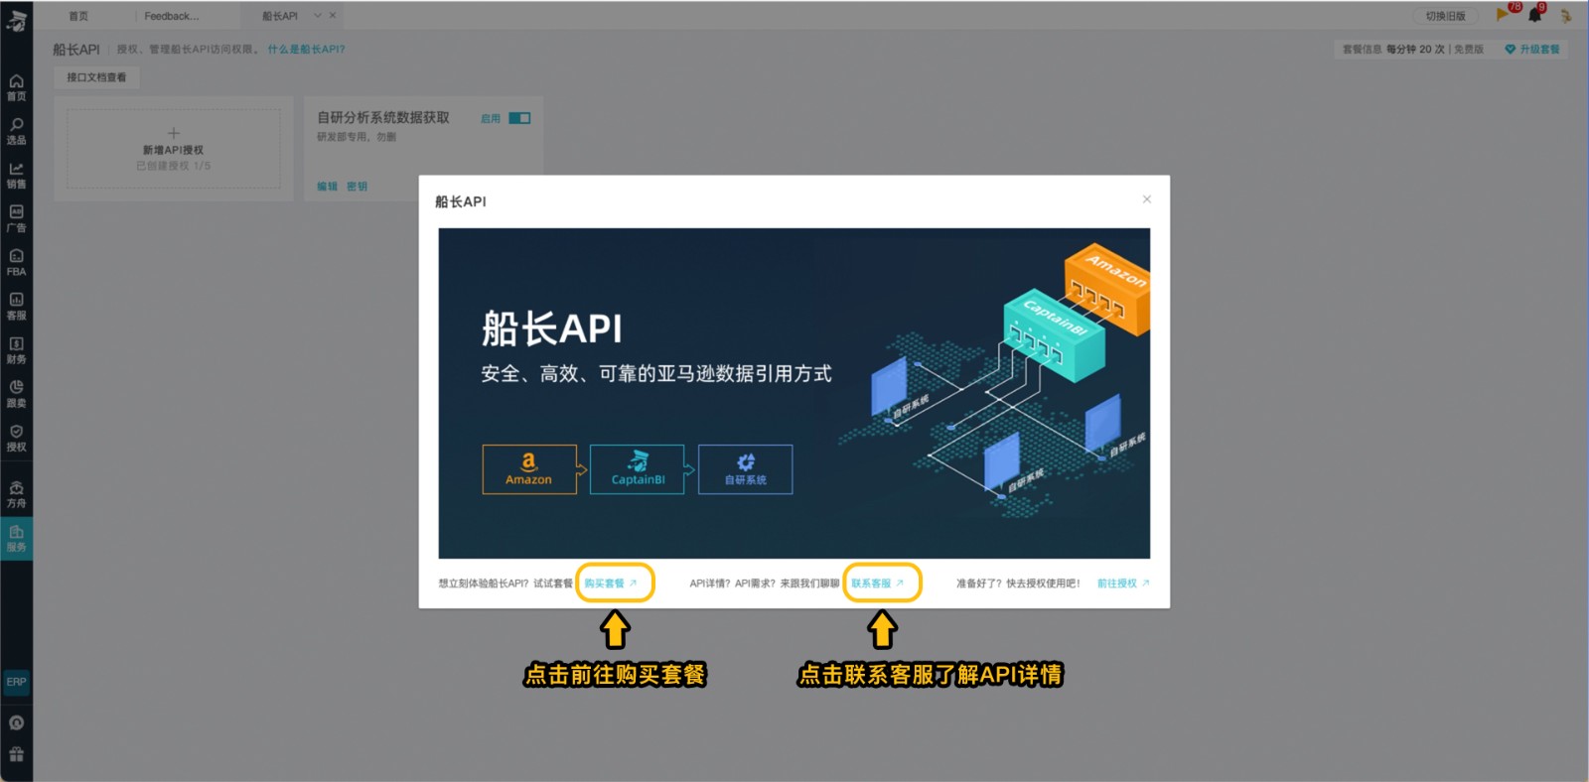Open the 什么是船长API? link

tap(306, 49)
